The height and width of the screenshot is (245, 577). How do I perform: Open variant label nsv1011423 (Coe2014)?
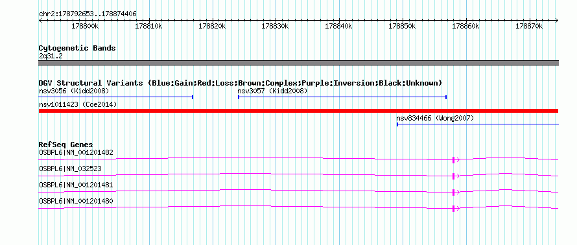point(78,105)
